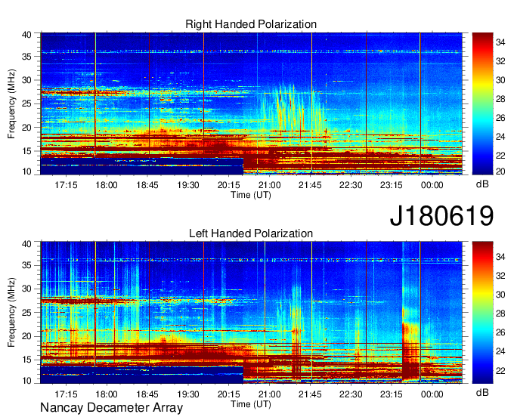Click 20 dB tick on Right Handed colorbar
The height and width of the screenshot is (417, 514).
coord(500,171)
